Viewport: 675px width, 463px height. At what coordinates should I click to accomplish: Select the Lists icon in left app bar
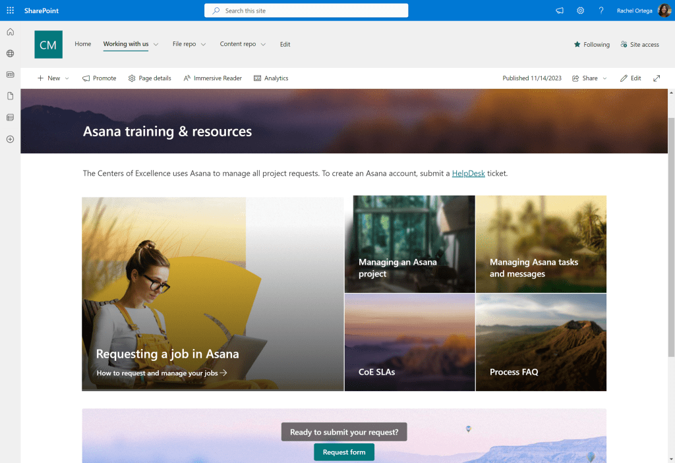tap(10, 117)
